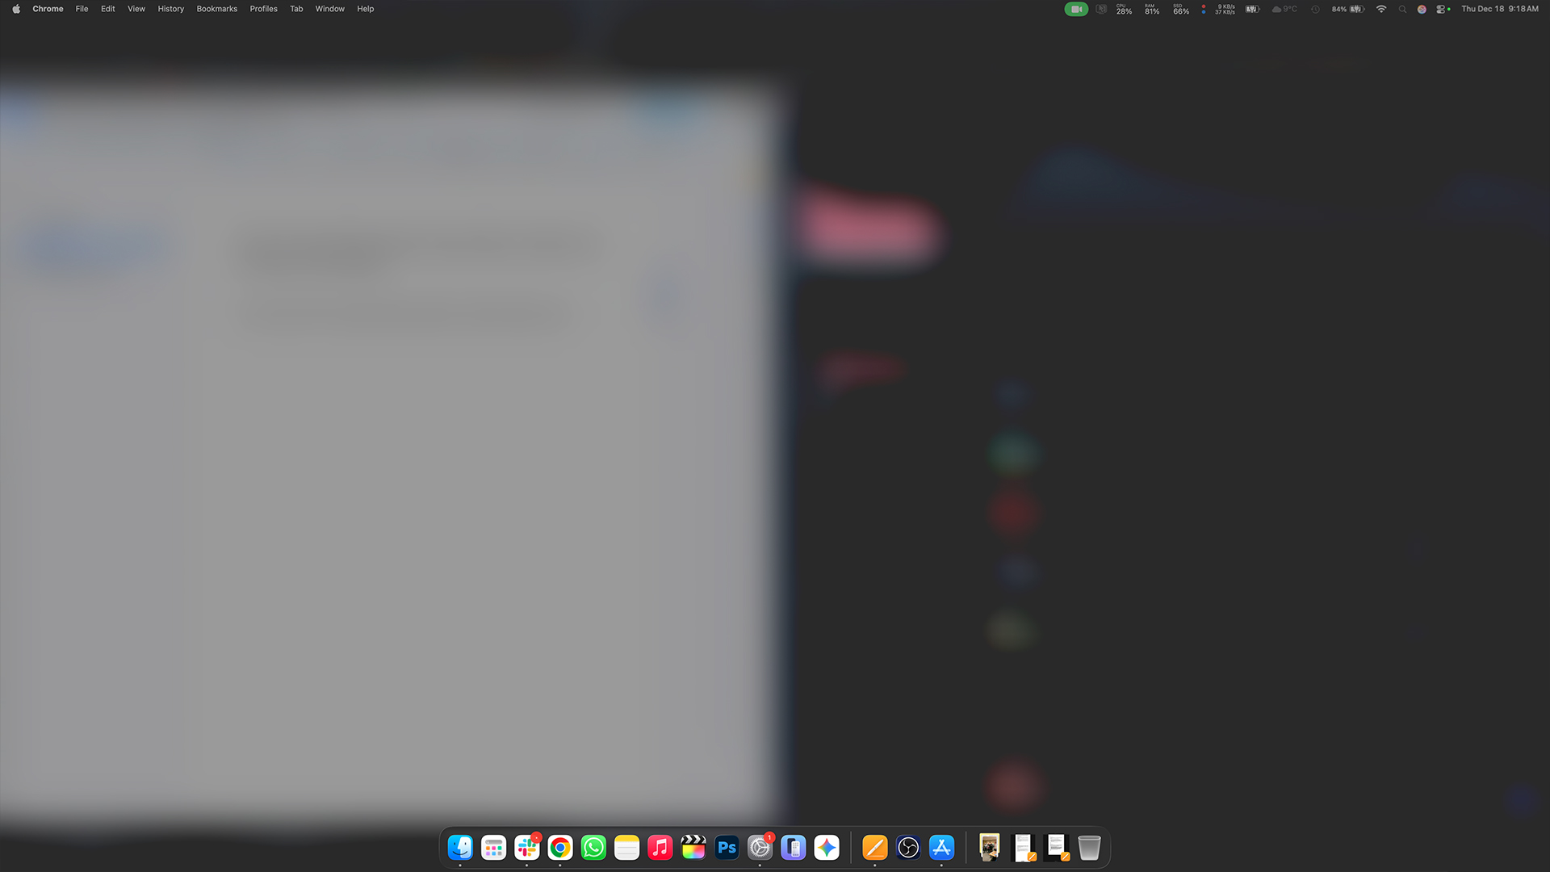The width and height of the screenshot is (1550, 872).
Task: Open the App Store from the Dock
Action: (940, 847)
